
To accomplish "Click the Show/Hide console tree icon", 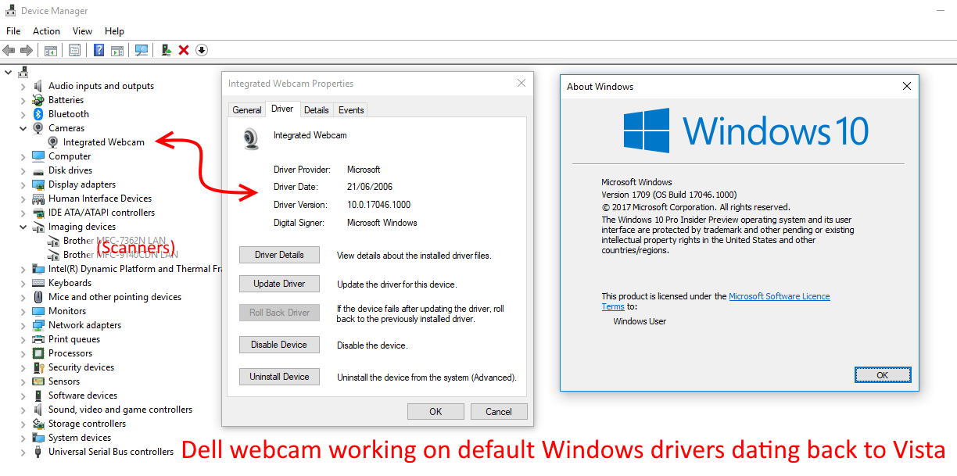I will click(51, 50).
